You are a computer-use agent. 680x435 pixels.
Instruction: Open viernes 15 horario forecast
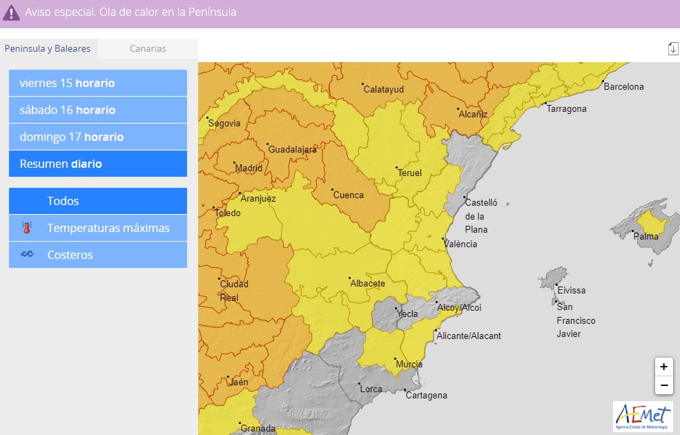tap(97, 84)
